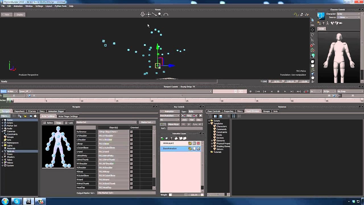This screenshot has width=364, height=205.
Task: Jump to the end of the take
Action: (299, 91)
